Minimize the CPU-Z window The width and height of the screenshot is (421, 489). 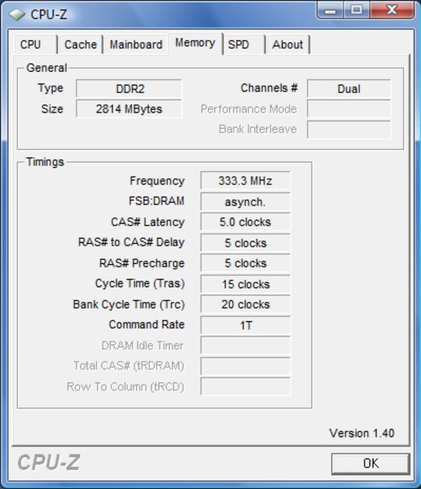click(330, 11)
